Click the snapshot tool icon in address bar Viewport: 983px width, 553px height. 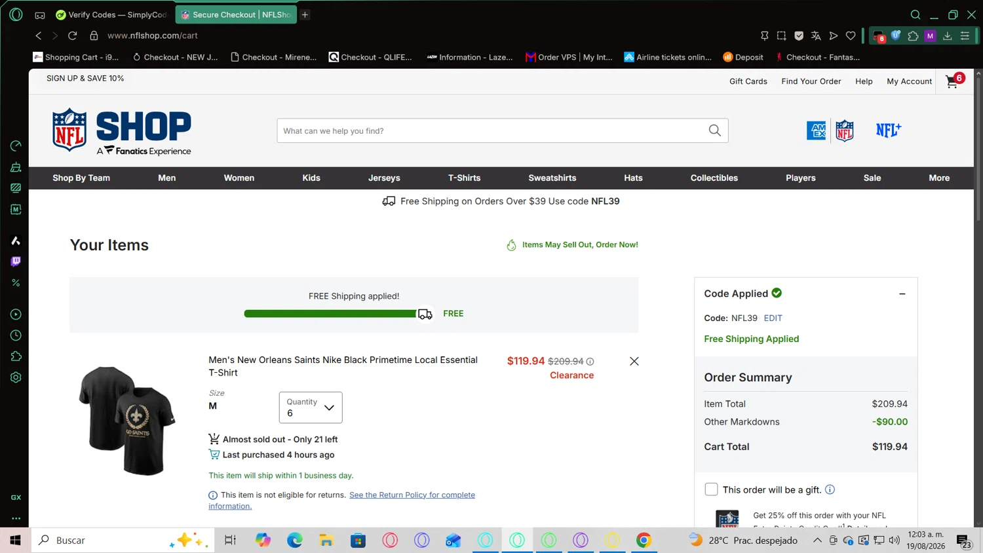782,36
